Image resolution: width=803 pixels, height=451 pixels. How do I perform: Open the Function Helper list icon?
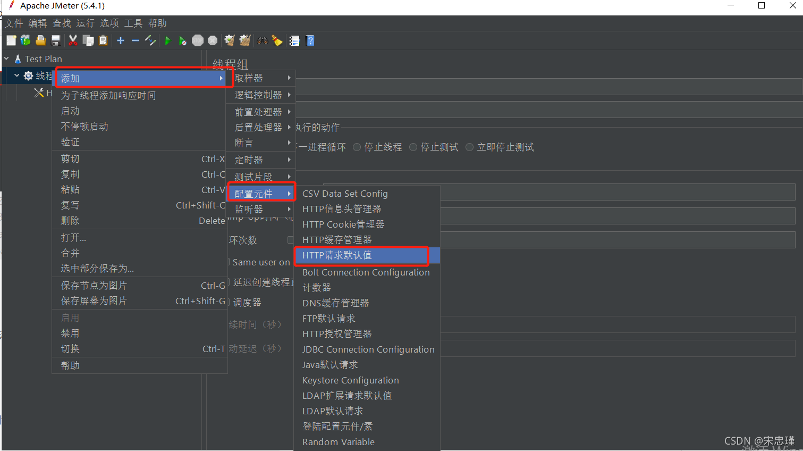click(x=294, y=40)
